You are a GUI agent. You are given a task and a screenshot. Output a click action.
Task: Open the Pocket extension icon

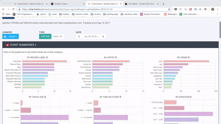click(176, 9)
